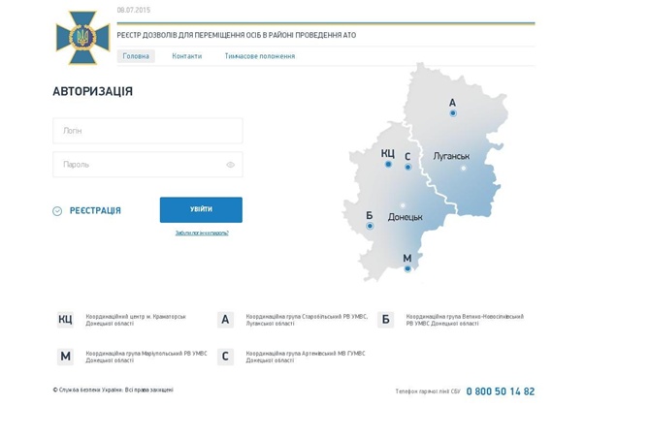Click the Луганськ city dot on map

(x=464, y=169)
